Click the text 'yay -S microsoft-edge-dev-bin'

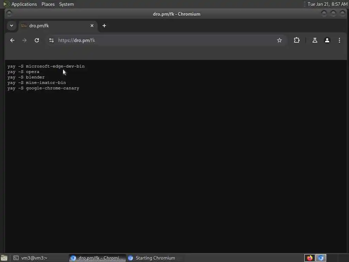[46, 66]
